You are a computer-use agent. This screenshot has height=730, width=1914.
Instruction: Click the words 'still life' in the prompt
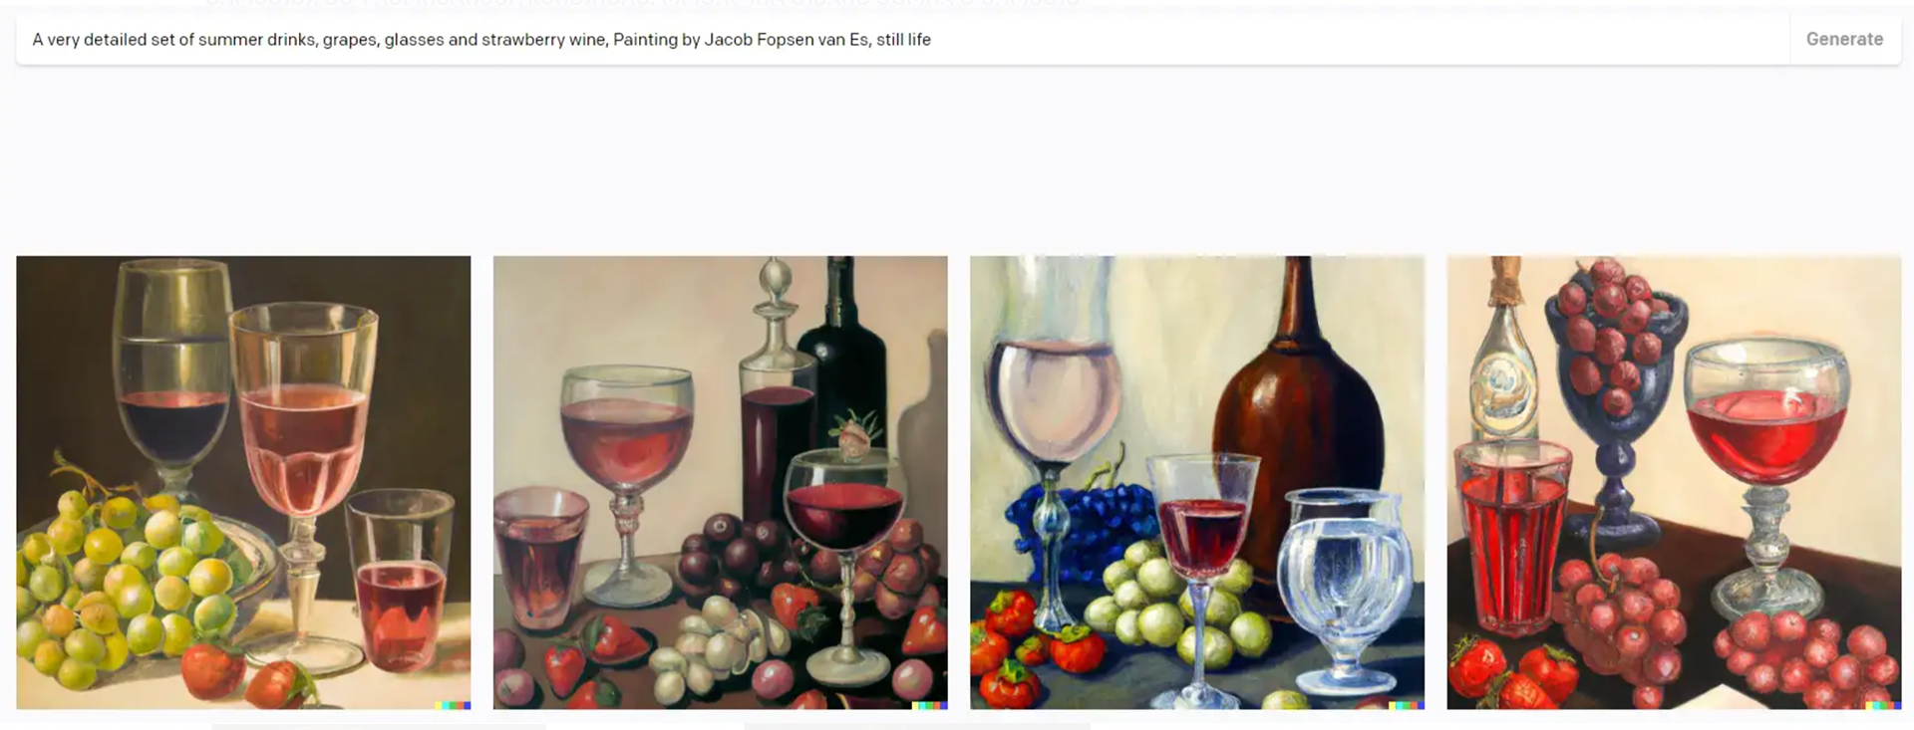903,40
